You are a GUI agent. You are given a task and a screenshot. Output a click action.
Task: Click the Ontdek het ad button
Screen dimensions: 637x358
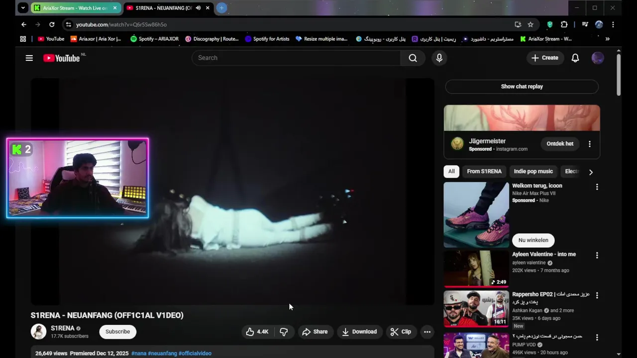[560, 144]
